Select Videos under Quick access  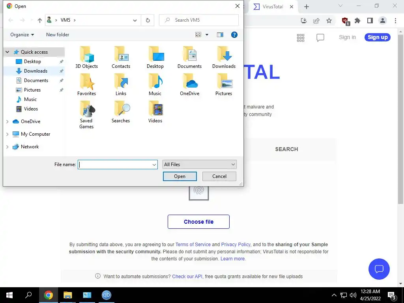click(31, 109)
